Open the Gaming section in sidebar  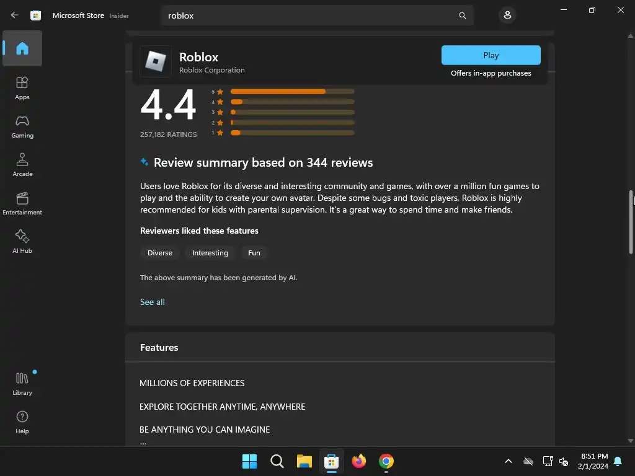[22, 126]
